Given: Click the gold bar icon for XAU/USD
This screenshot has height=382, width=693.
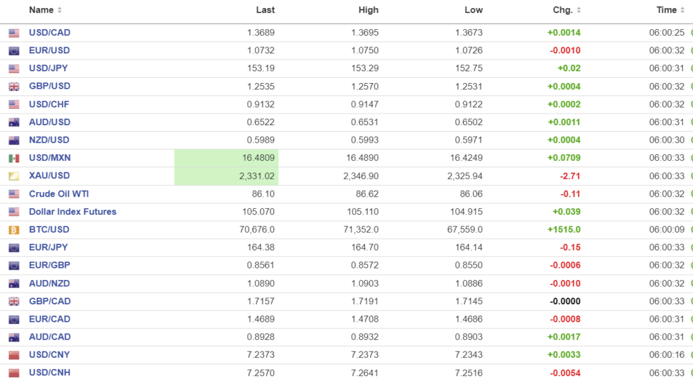Looking at the screenshot, I should click(14, 176).
